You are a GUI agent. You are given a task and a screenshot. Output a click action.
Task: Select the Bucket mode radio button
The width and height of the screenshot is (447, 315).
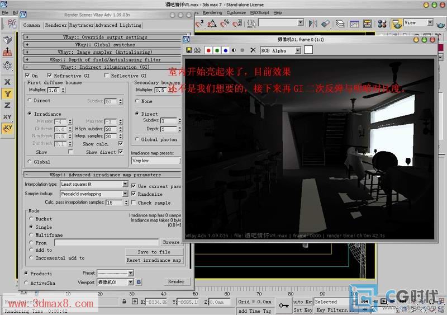pyautogui.click(x=31, y=218)
